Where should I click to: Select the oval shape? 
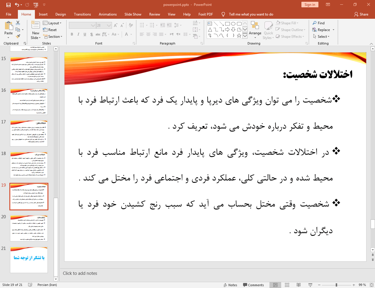[233, 24]
